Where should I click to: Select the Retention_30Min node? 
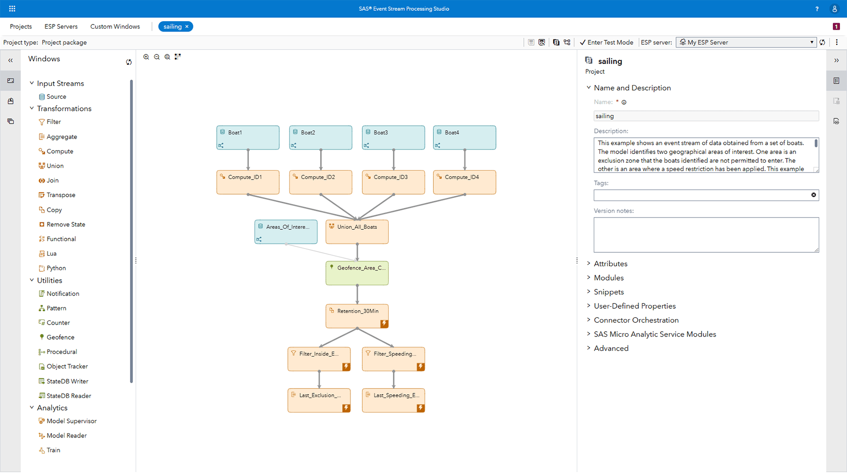(357, 316)
